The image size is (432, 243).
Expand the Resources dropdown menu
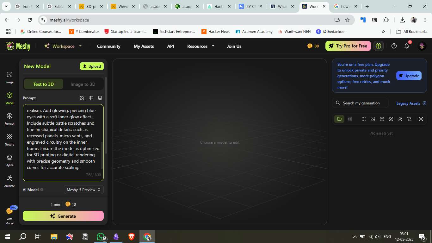(201, 46)
